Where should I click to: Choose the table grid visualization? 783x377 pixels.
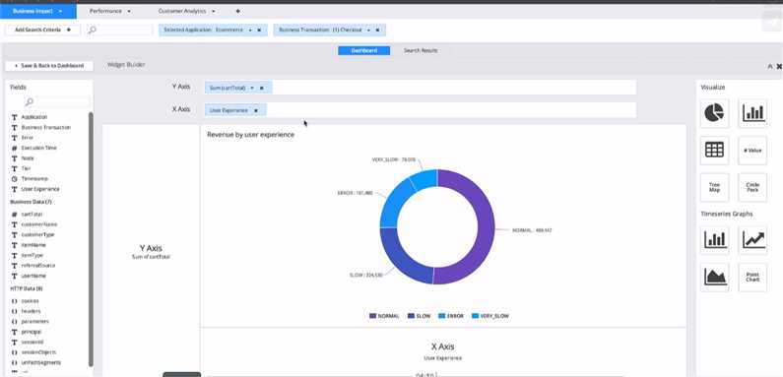(714, 151)
